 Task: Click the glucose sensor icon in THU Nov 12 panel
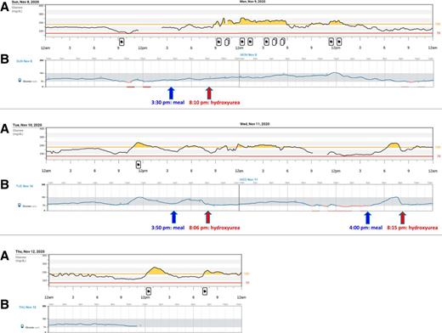[x=23, y=327]
